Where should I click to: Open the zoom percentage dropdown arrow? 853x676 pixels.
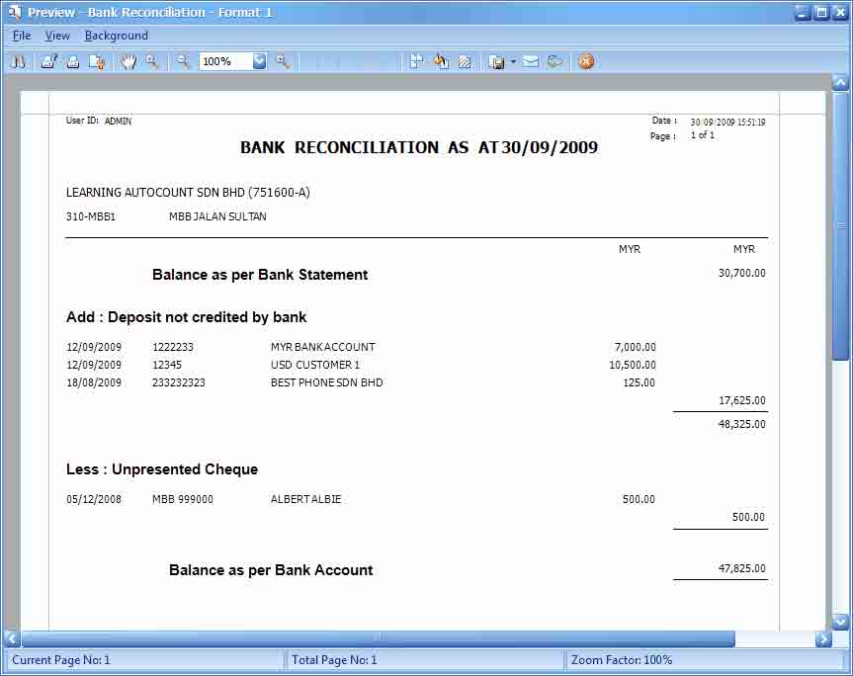(x=260, y=61)
